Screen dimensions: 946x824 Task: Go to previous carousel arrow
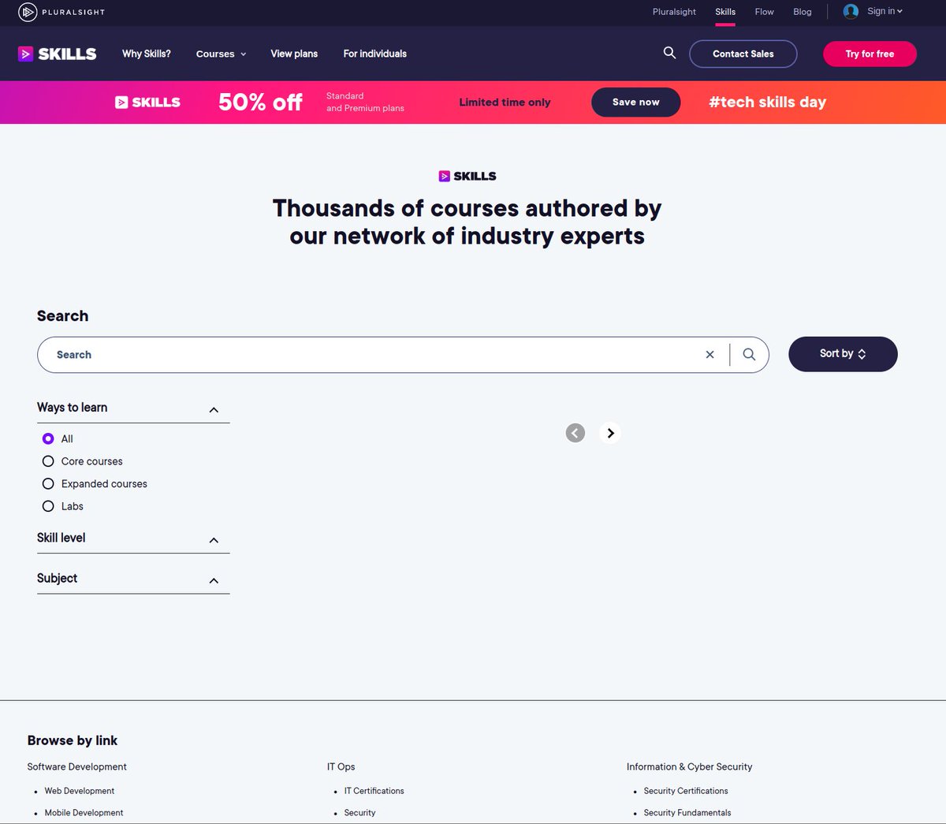click(575, 433)
